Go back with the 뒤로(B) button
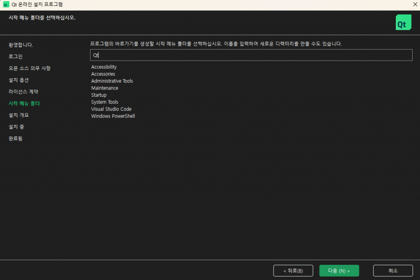420x280 pixels. coord(293,271)
